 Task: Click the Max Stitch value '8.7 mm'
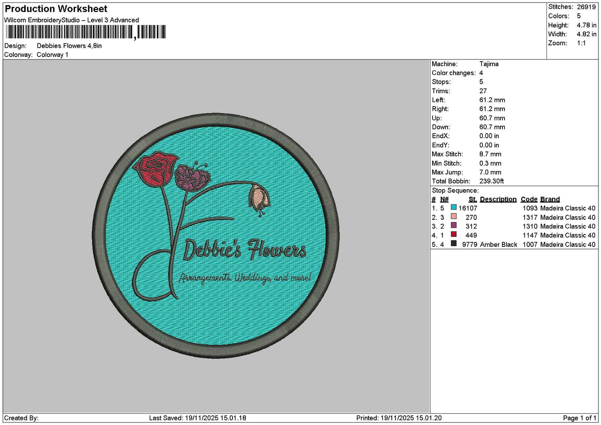[490, 154]
